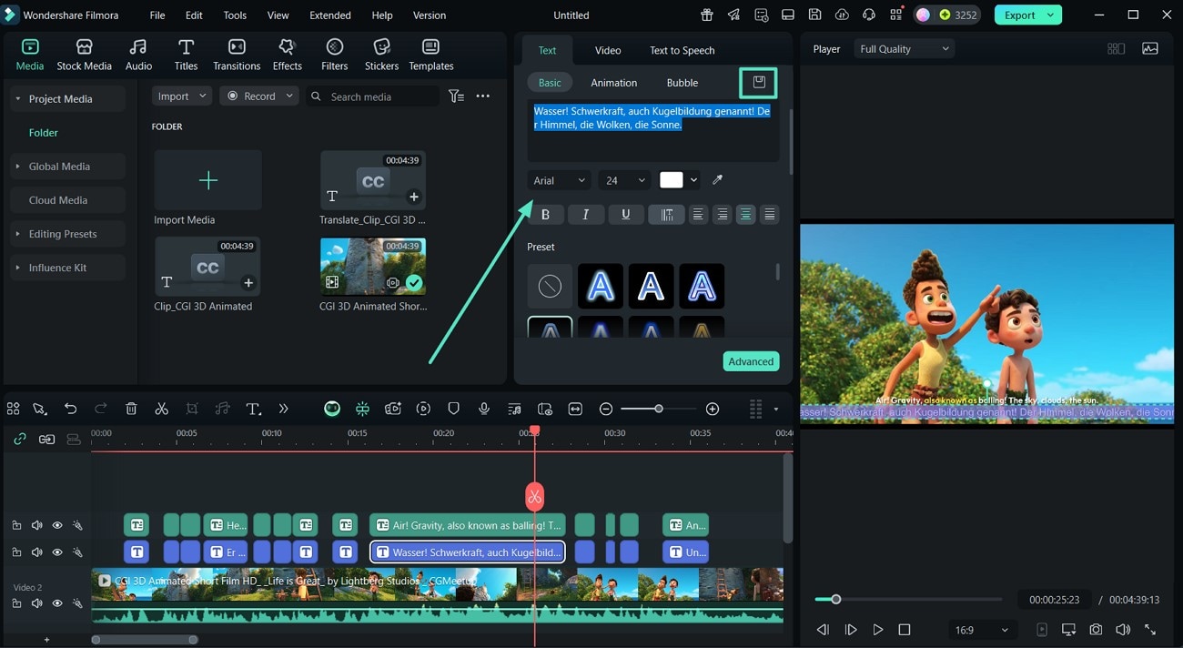Open the 16:9 aspect ratio dropdown
The height and width of the screenshot is (648, 1183).
point(982,630)
